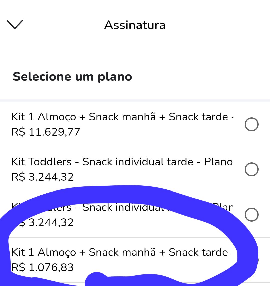Tap 'Snack manhã' in the R$ 1.076,83 plan

pos(122,252)
